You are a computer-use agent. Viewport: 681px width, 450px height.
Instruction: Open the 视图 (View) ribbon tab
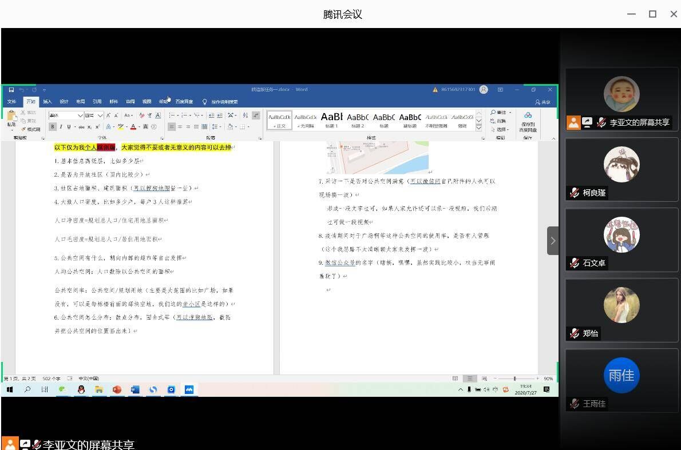(x=147, y=102)
